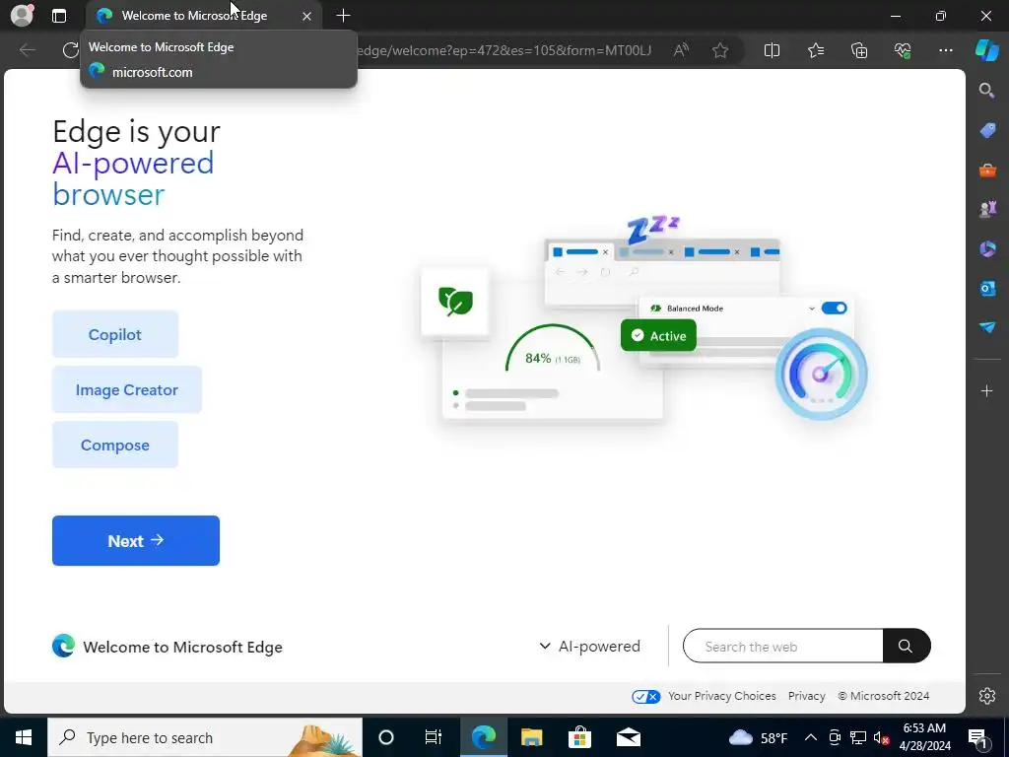The image size is (1009, 757).
Task: Click the muted volume tray icon
Action: click(x=882, y=737)
